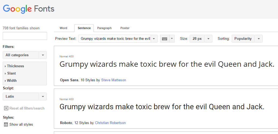Click Normal 400 label above Roboto
The height and width of the screenshot is (134, 278).
click(66, 99)
